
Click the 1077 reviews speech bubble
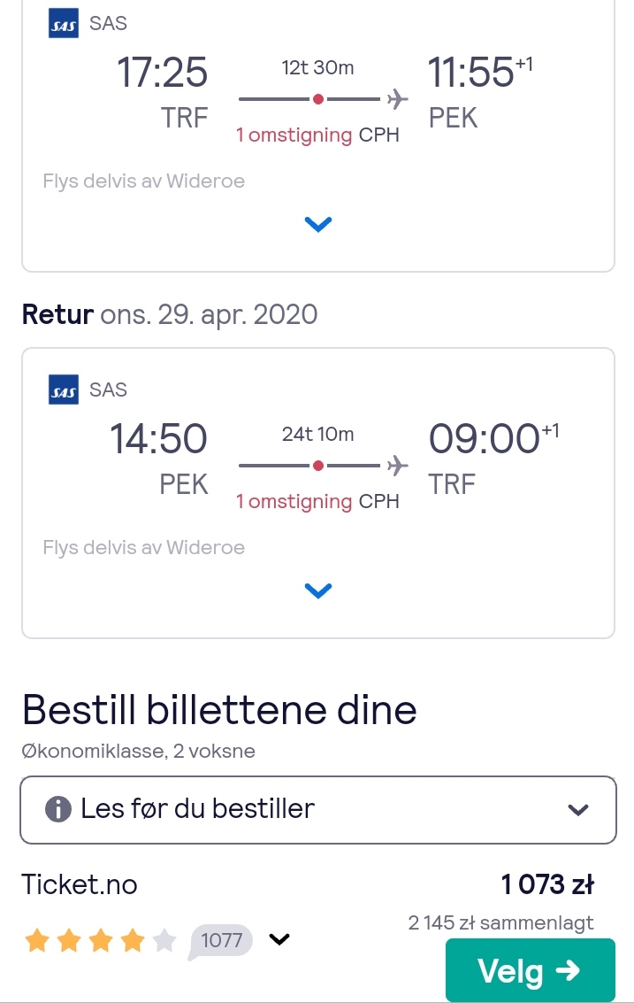pos(220,941)
